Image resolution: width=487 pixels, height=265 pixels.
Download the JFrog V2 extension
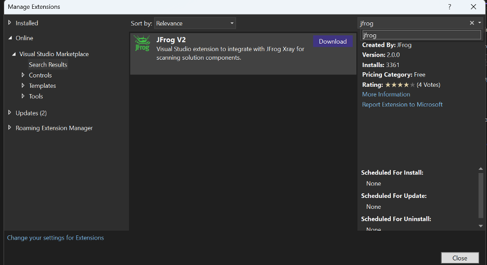[332, 42]
